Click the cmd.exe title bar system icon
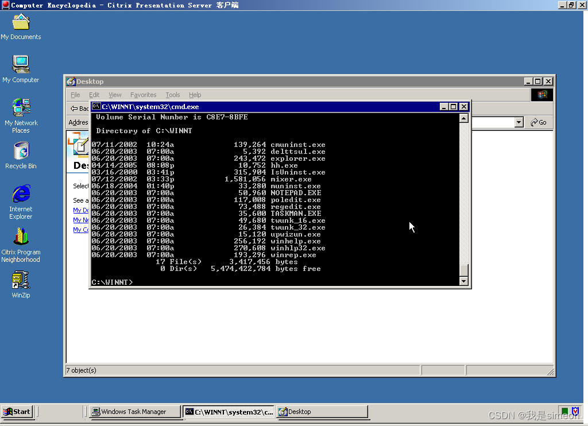The image size is (588, 426). (x=96, y=107)
